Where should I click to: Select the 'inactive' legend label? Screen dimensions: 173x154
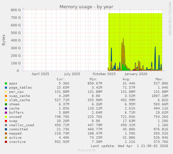click(17, 142)
